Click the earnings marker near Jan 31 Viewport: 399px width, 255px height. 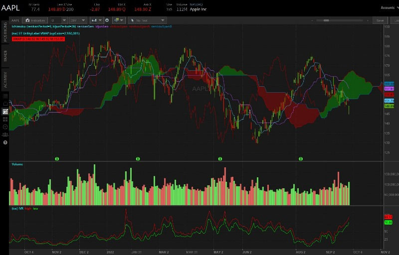coord(138,159)
